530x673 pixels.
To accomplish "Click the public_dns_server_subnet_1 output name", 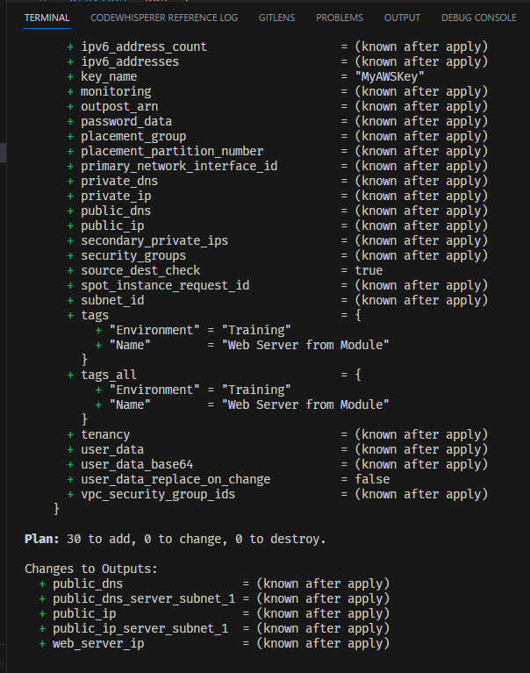I will [144, 598].
